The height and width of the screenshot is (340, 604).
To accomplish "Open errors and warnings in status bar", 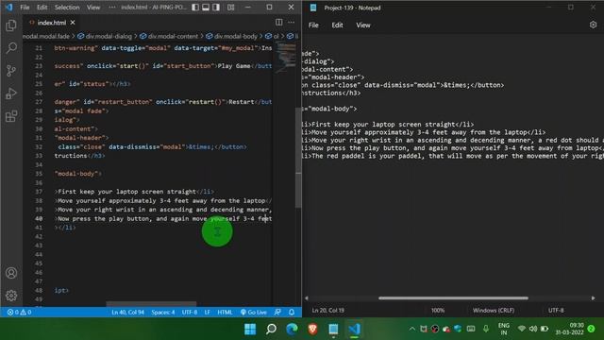I will pos(19,312).
